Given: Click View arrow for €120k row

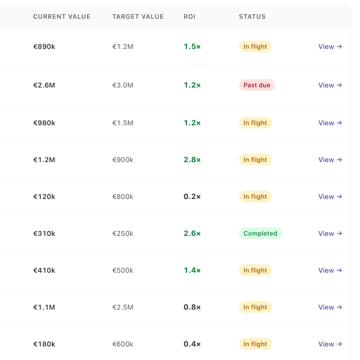Looking at the screenshot, I should (x=330, y=197).
